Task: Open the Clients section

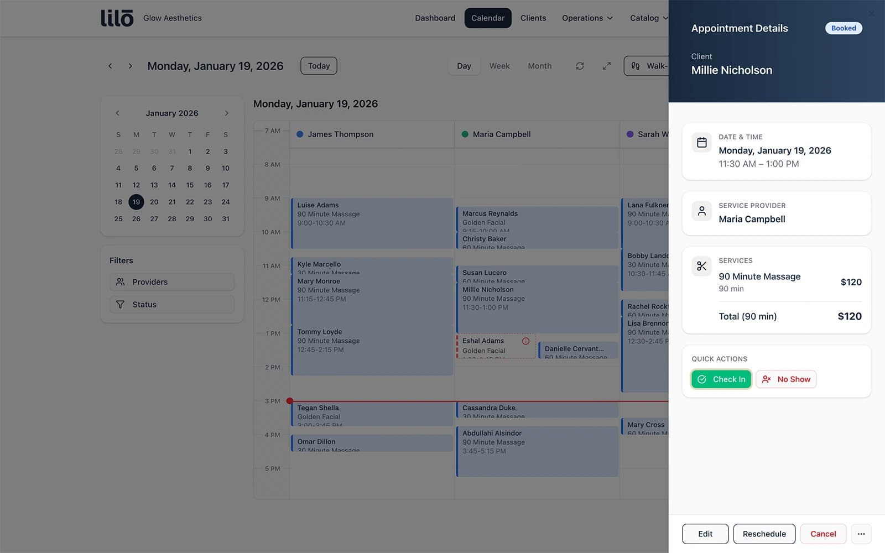Action: 533,18
